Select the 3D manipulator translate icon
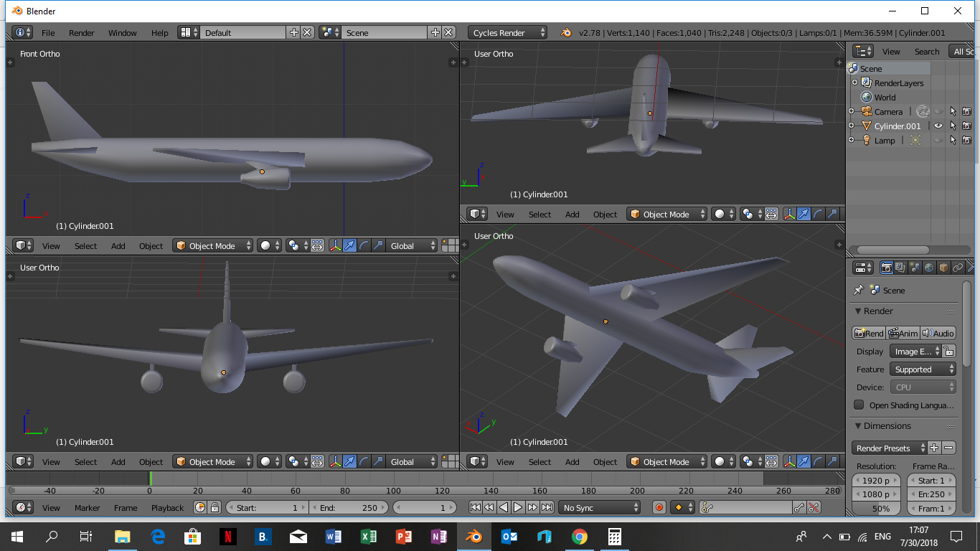Viewport: 980px width, 551px height. pos(349,245)
